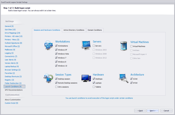Switch to Active Directory Conditions tab
The height and width of the screenshot is (115, 175).
tap(74, 30)
